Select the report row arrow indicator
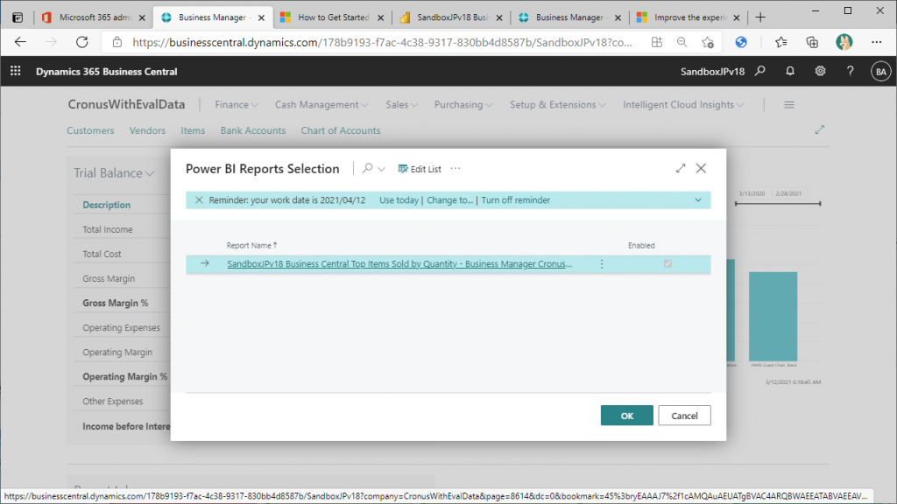The height and width of the screenshot is (504, 897). (x=205, y=263)
